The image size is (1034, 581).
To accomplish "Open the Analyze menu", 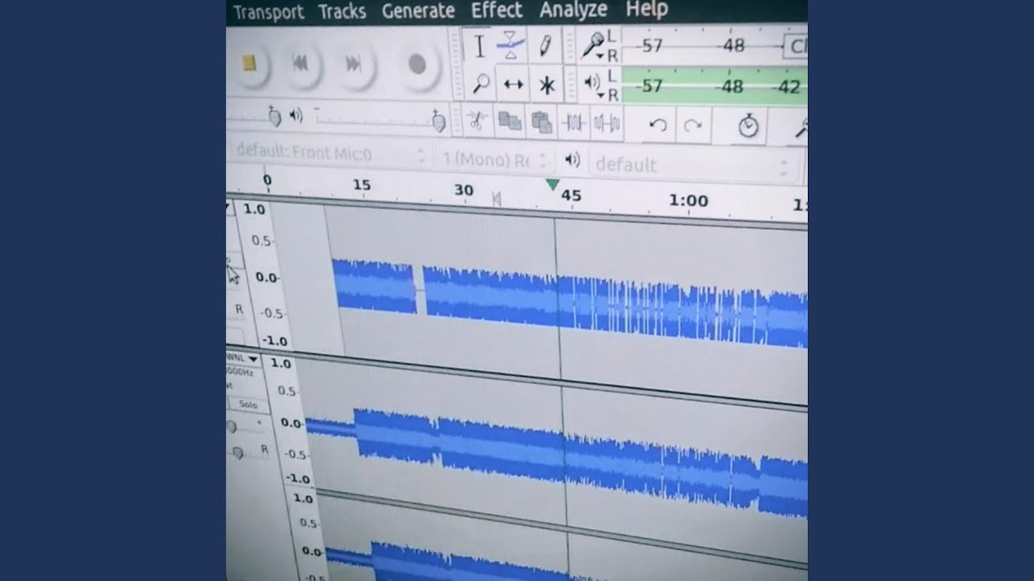I will pyautogui.click(x=573, y=10).
